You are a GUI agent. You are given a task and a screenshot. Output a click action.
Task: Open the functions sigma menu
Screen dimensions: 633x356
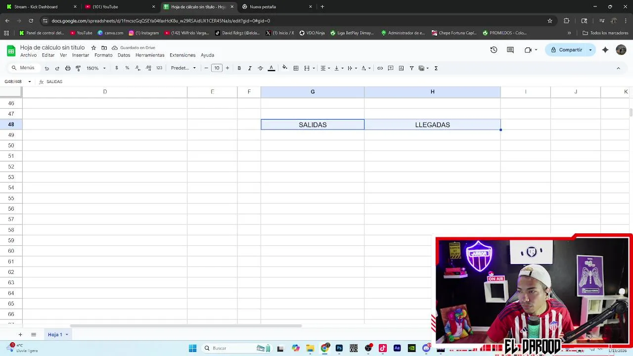pyautogui.click(x=436, y=68)
